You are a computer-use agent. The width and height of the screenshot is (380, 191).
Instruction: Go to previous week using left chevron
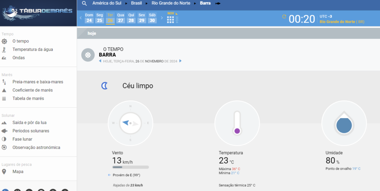81,18
